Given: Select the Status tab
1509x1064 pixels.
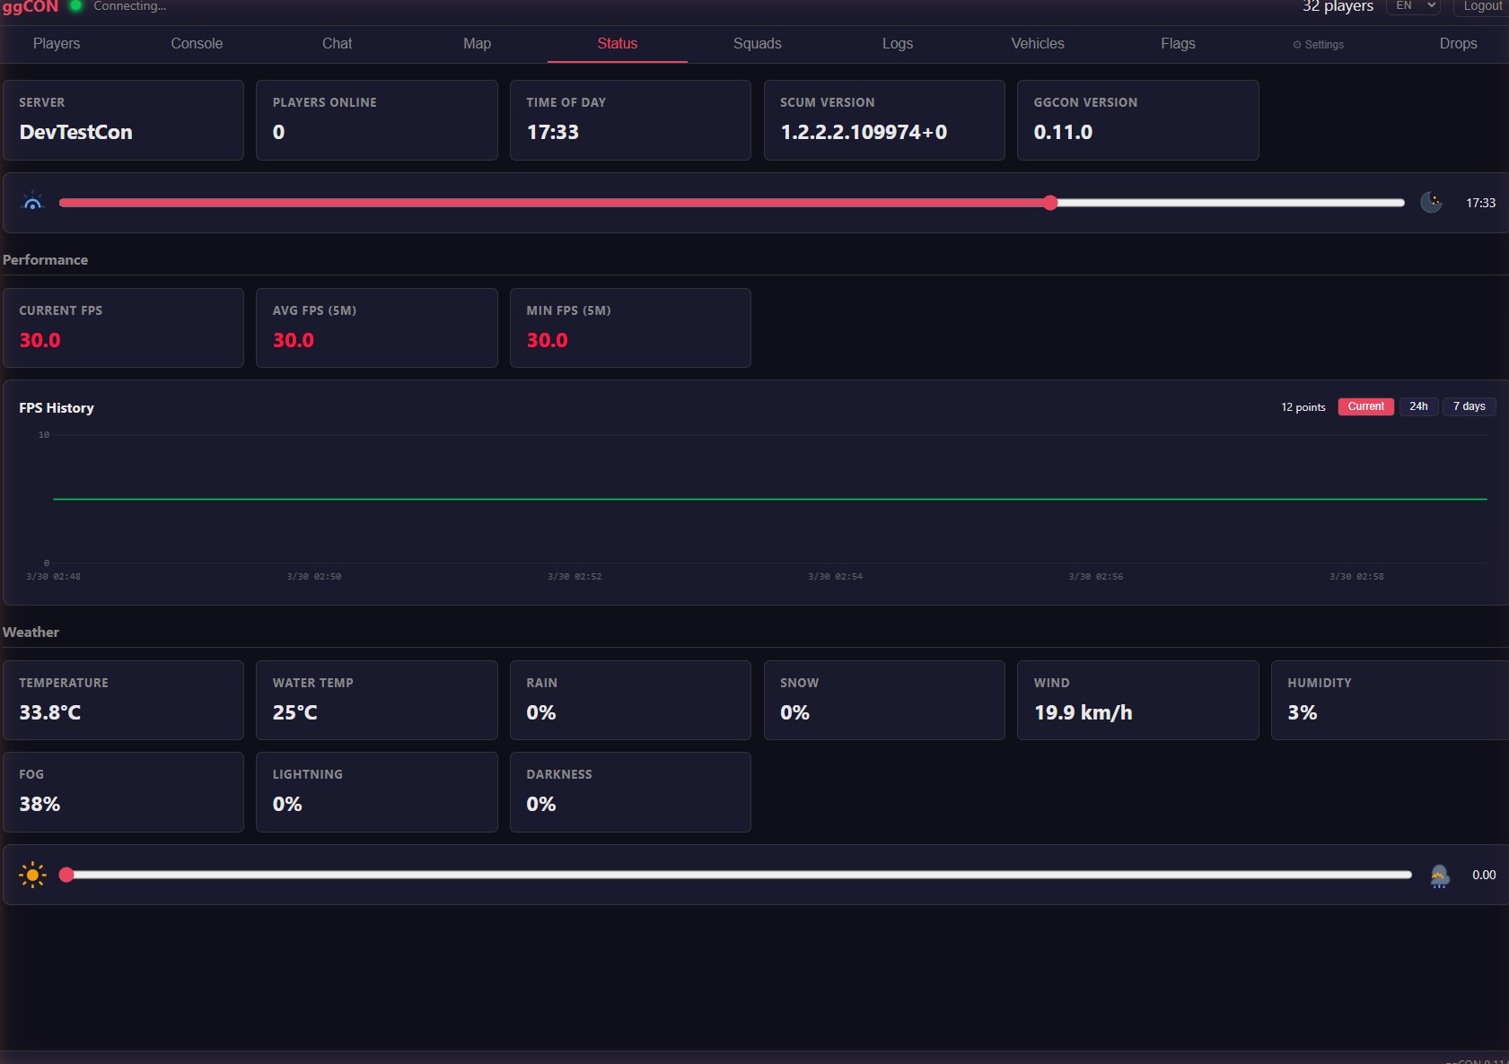Looking at the screenshot, I should tap(618, 43).
